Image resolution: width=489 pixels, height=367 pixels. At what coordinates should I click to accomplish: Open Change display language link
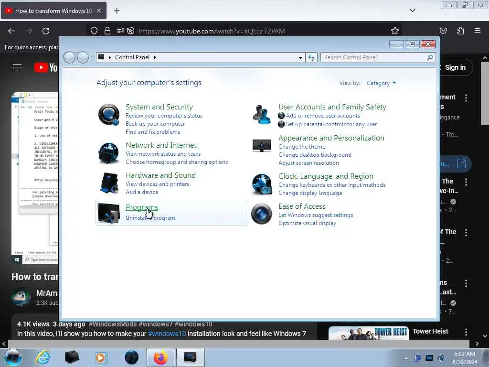coord(310,193)
